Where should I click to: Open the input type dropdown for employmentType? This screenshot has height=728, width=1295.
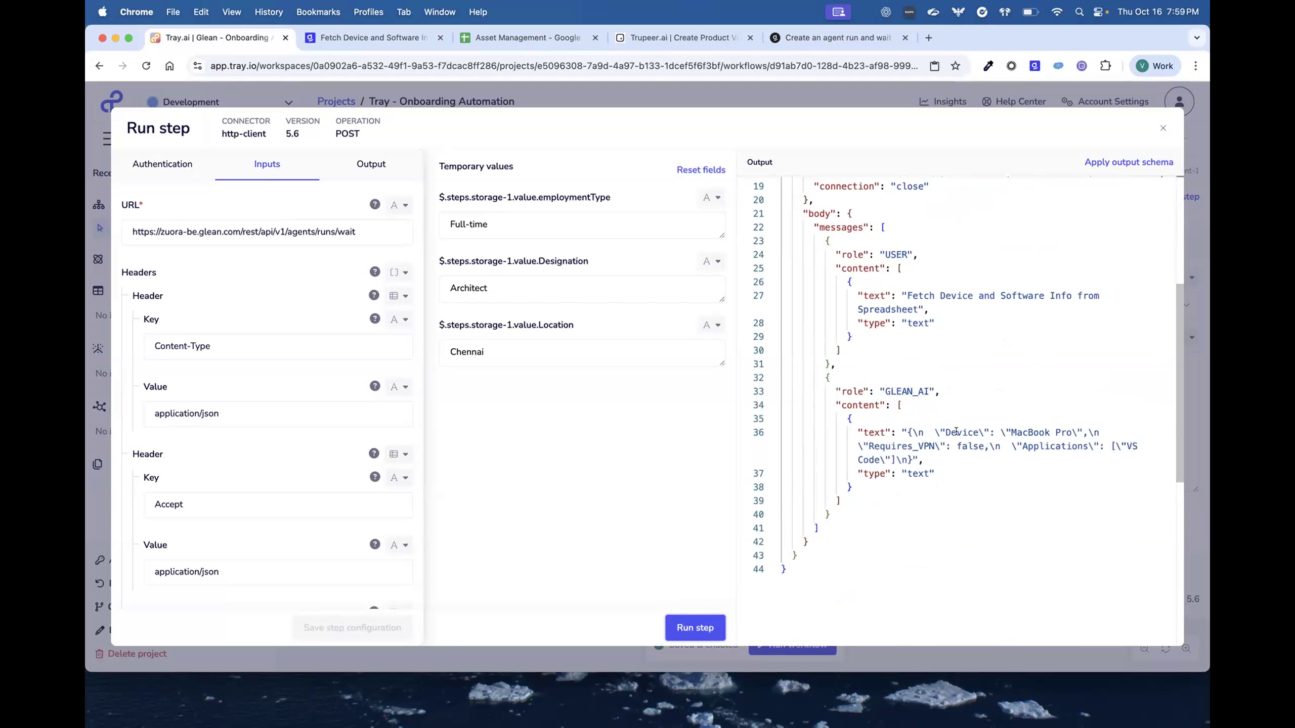[x=711, y=198]
